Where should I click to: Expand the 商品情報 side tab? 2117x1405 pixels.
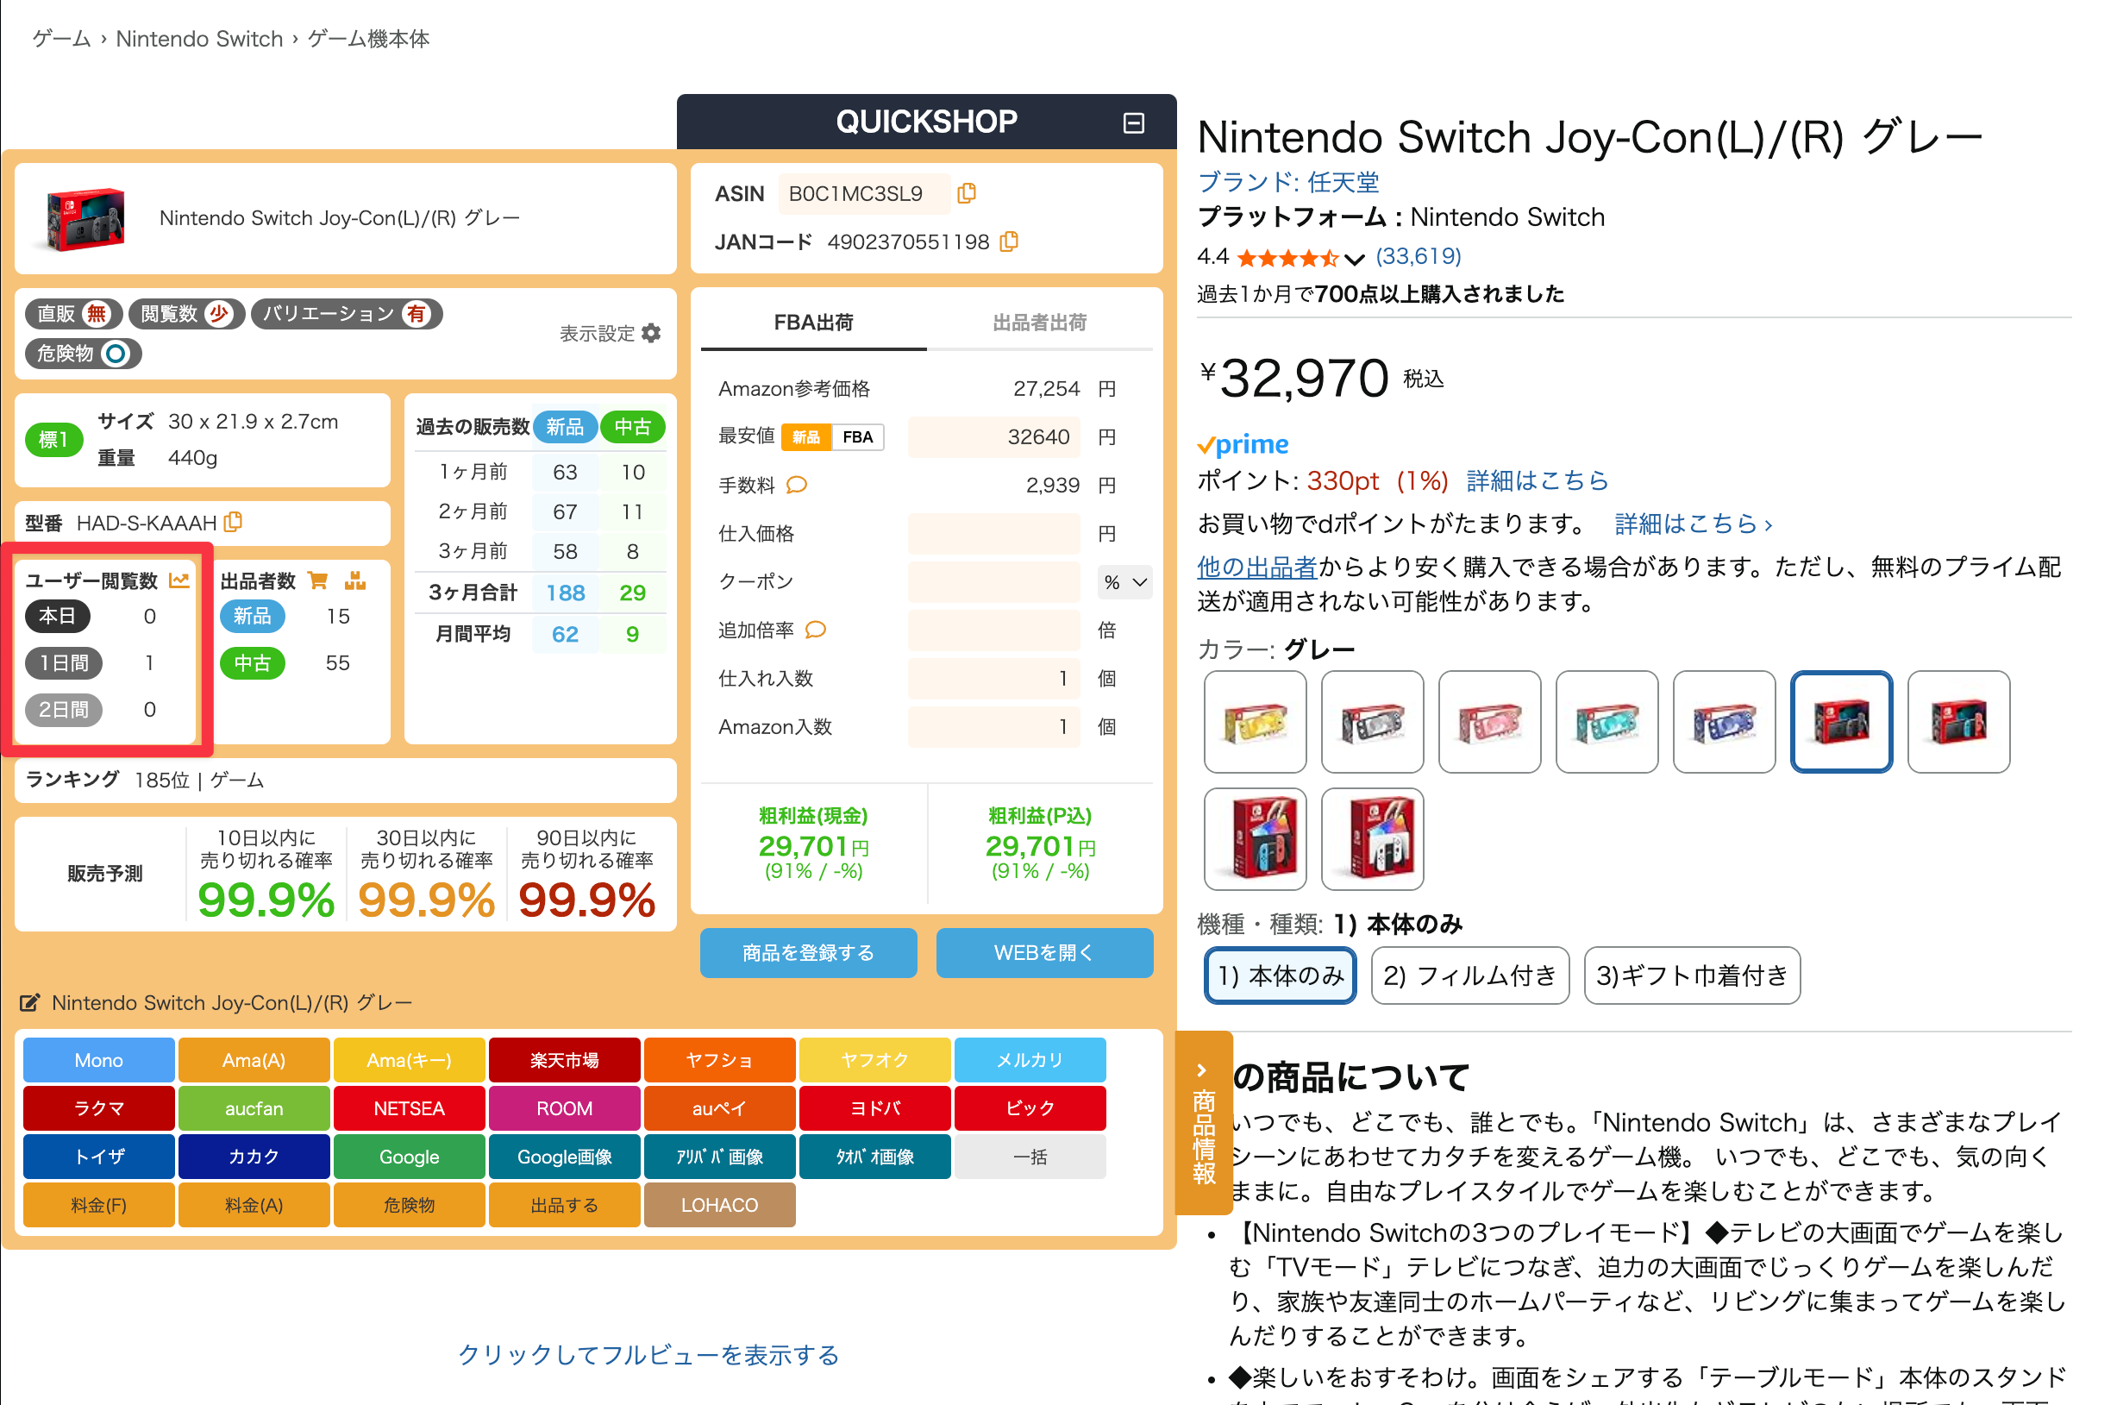1203,1123
